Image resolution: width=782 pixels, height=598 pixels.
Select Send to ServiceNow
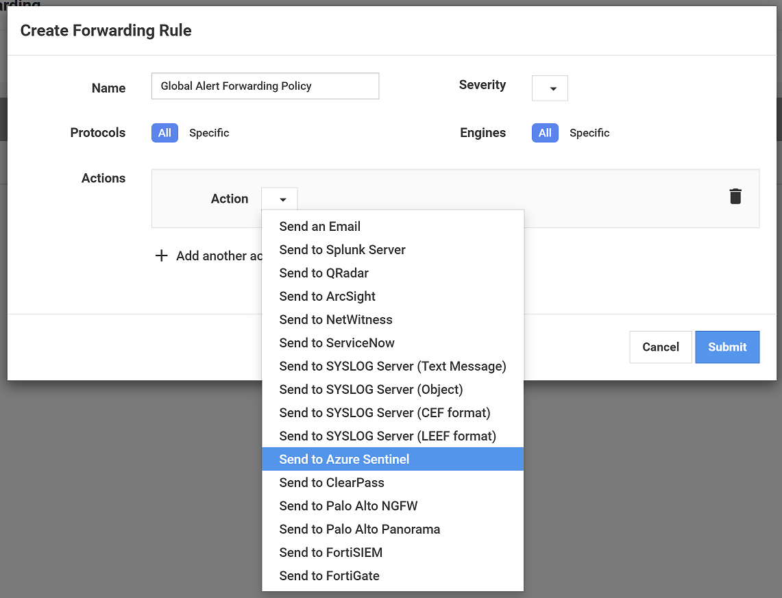coord(337,342)
